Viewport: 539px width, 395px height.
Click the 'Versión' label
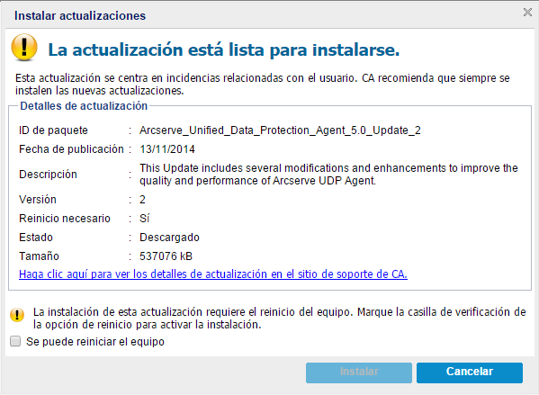[38, 200]
